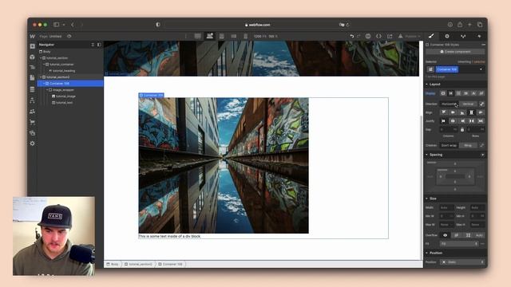Open the selector class dropdown arrow
This screenshot has height=287, width=511.
pyautogui.click(x=481, y=69)
